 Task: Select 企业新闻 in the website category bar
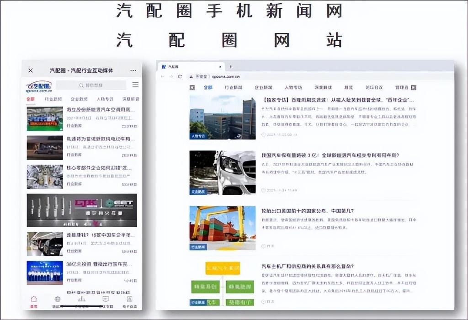tap(264, 87)
